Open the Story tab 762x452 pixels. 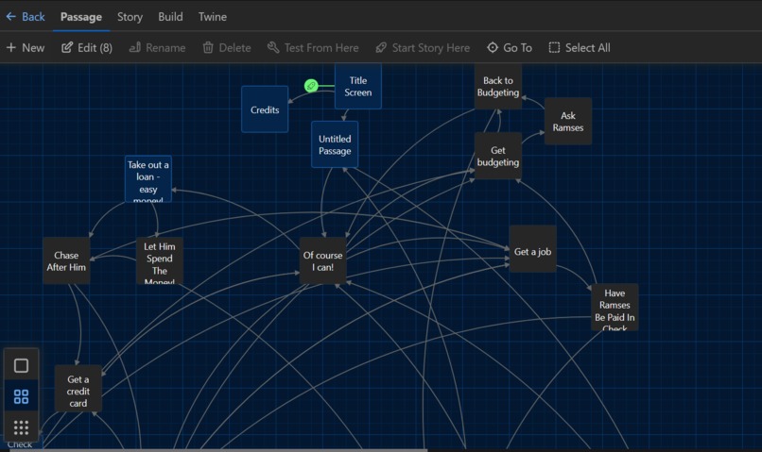coord(130,17)
